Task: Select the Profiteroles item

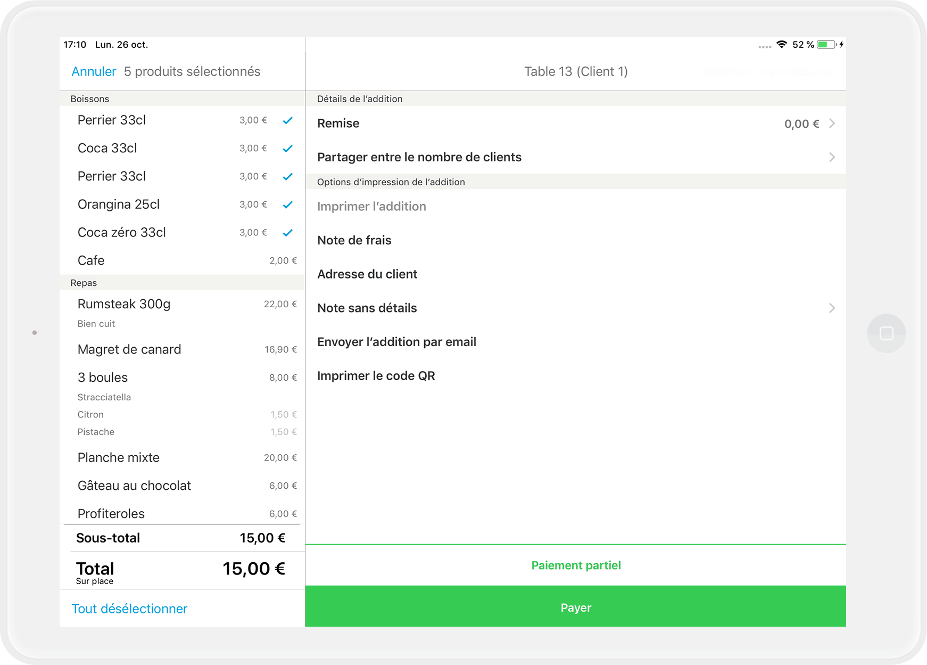Action: click(x=182, y=513)
